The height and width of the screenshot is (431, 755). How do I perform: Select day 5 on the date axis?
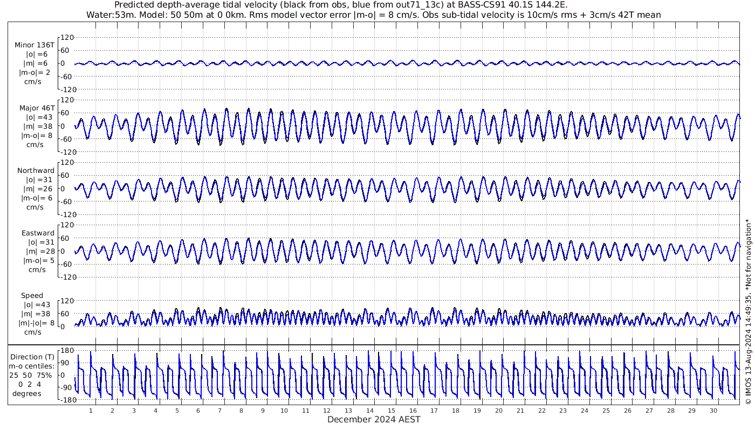pyautogui.click(x=177, y=411)
